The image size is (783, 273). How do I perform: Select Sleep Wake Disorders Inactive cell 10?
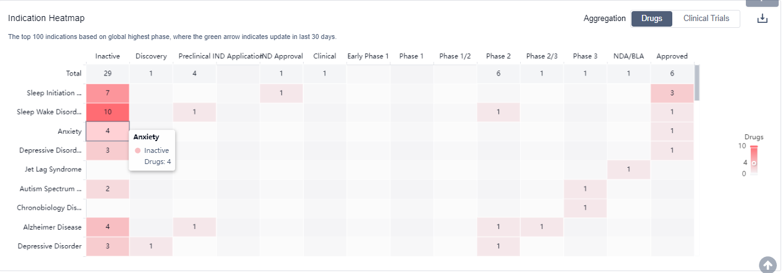click(108, 112)
